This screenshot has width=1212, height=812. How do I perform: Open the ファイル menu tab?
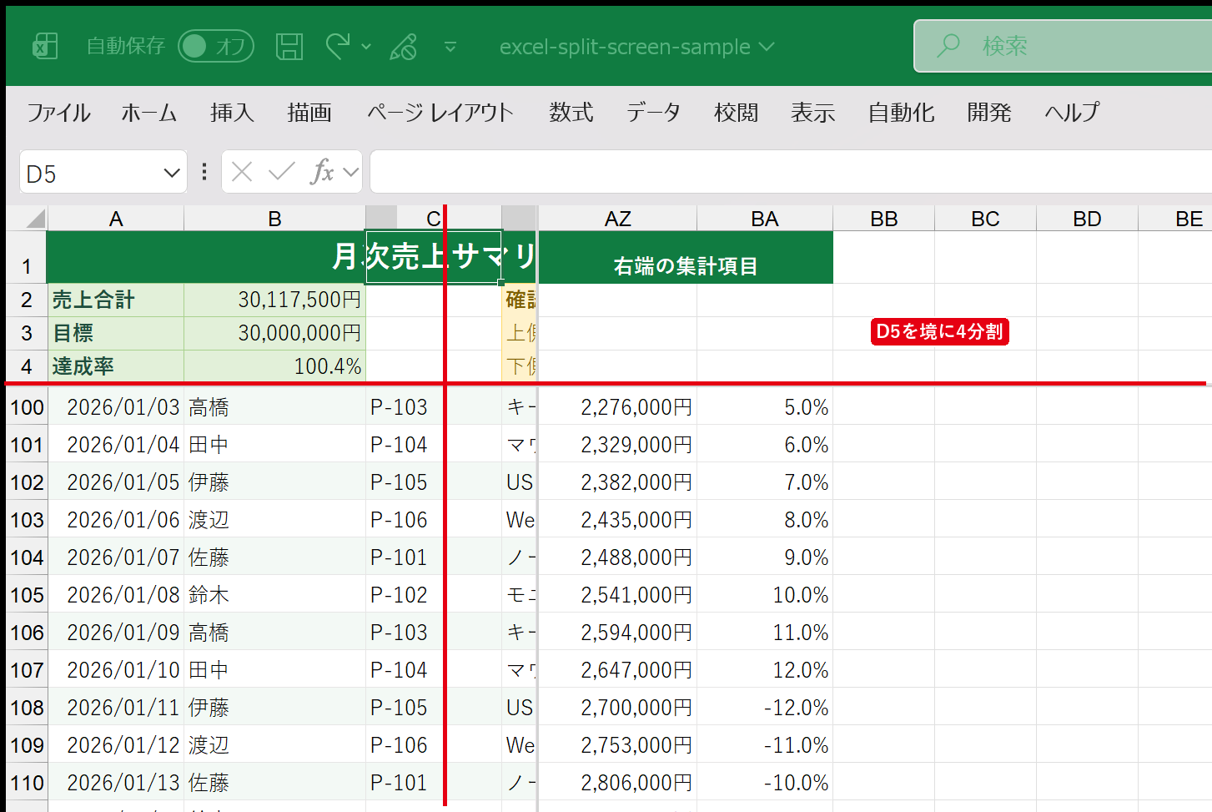tap(58, 113)
